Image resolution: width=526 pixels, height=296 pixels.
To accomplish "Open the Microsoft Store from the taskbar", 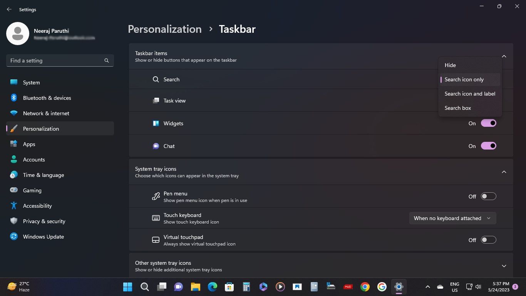I will 229,287.
